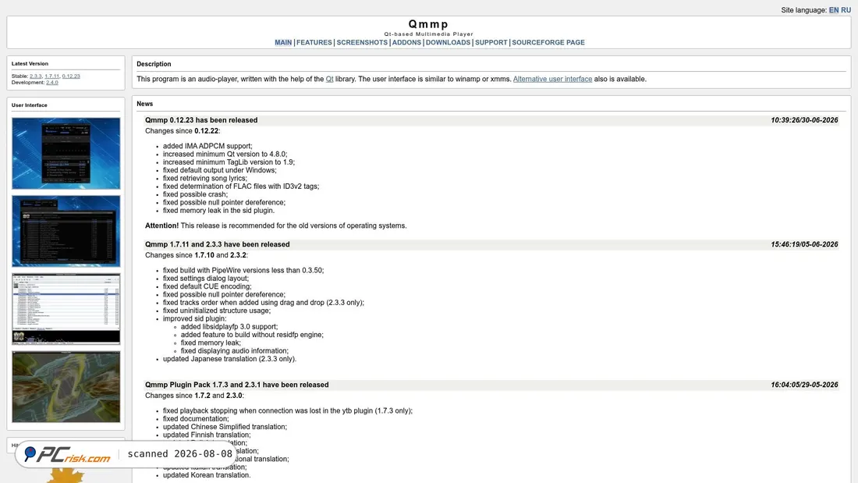Click the timestamp 16:04:05/29-05-2026
Image resolution: width=858 pixels, height=483 pixels.
coord(804,385)
